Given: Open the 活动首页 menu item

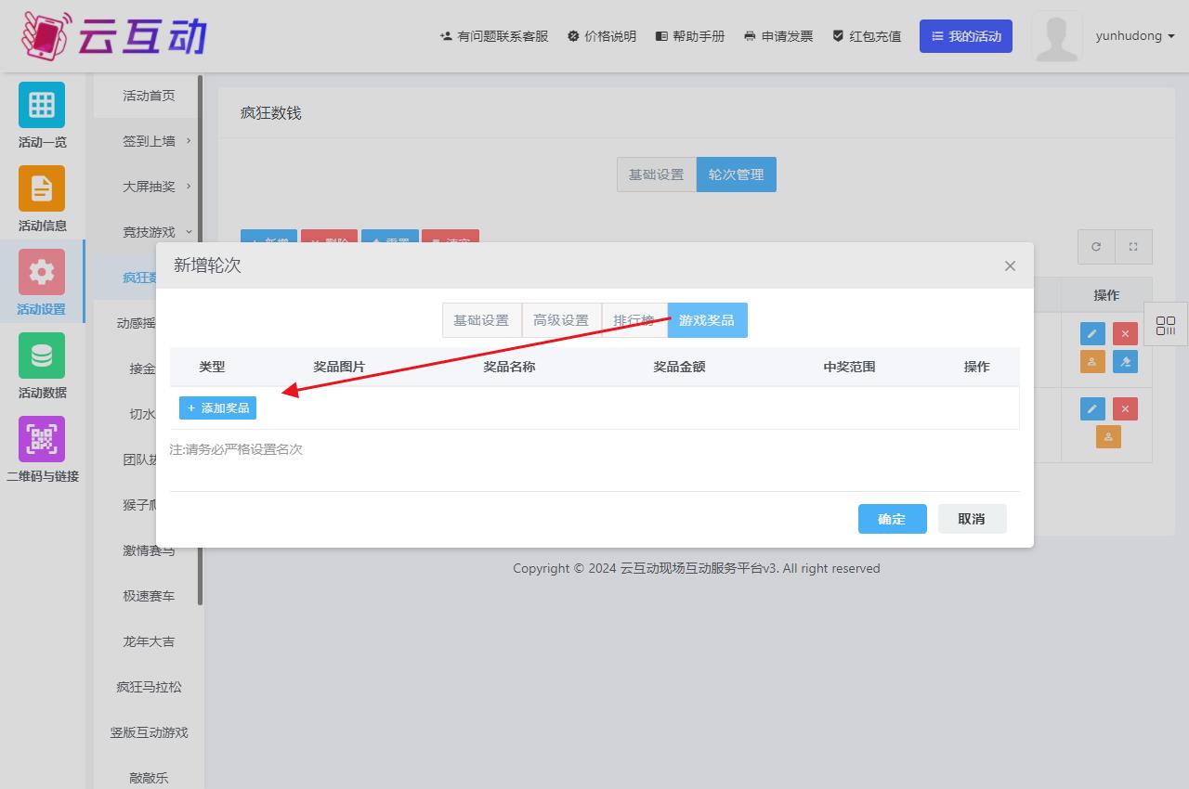Looking at the screenshot, I should click(x=149, y=96).
